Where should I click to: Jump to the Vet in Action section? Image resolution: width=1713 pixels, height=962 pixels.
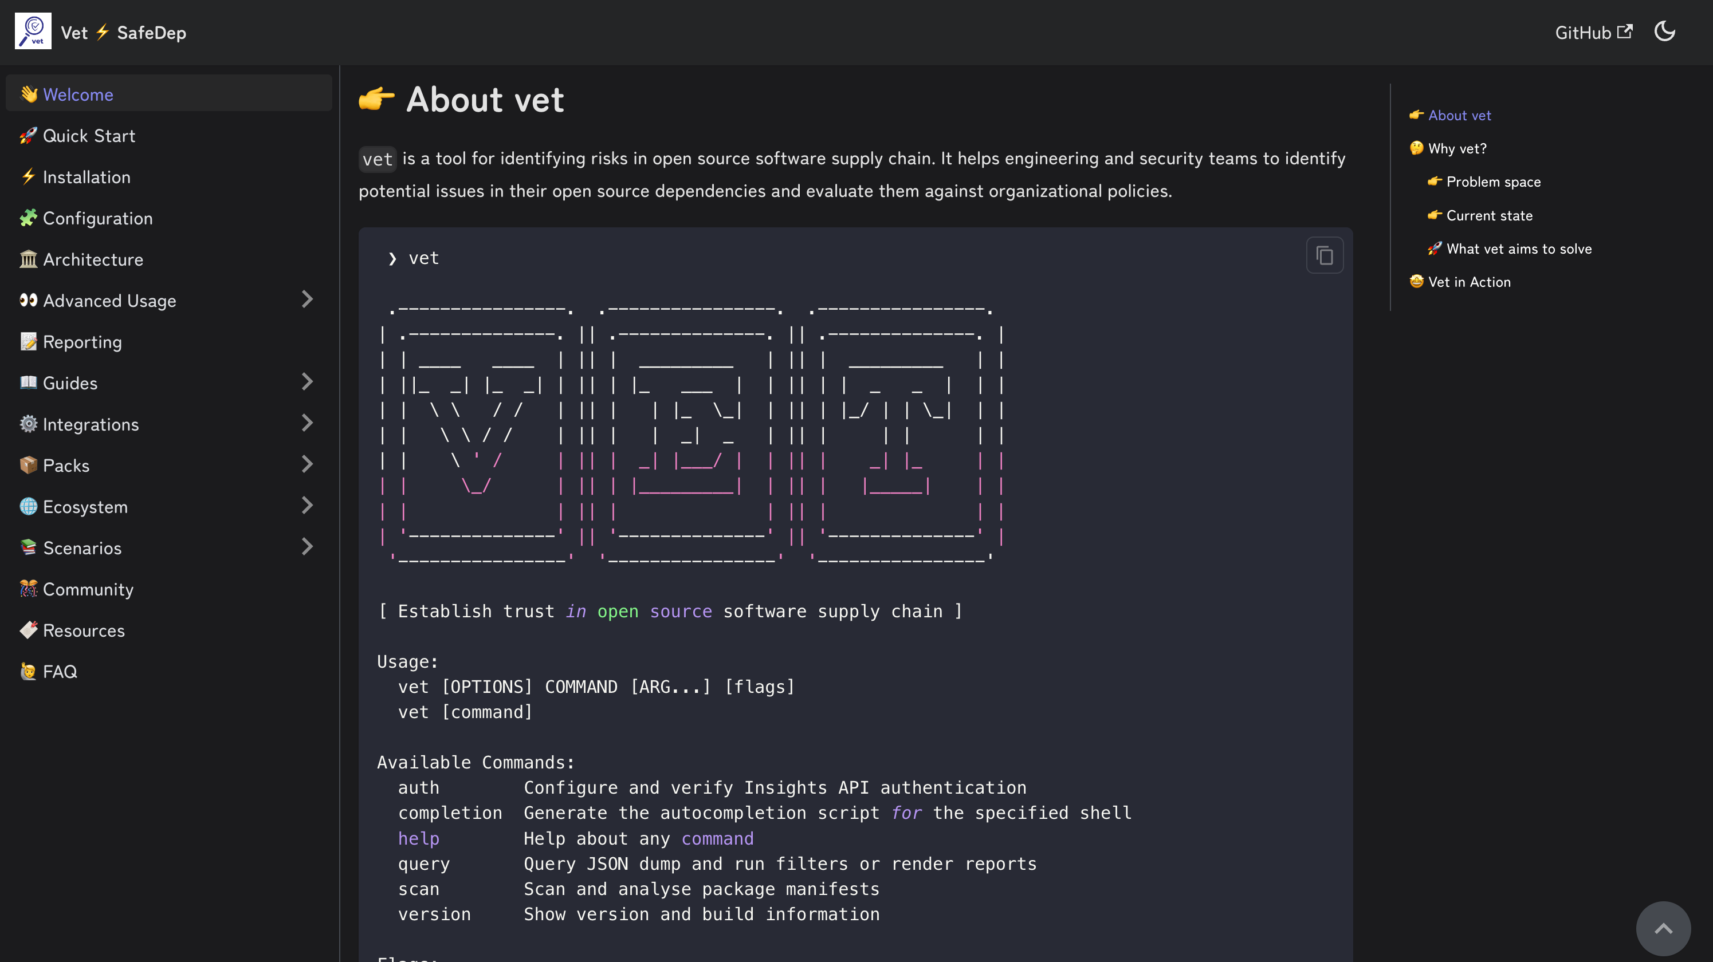(1470, 281)
